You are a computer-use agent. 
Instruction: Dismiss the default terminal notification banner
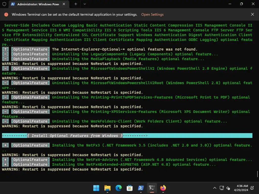252,14
